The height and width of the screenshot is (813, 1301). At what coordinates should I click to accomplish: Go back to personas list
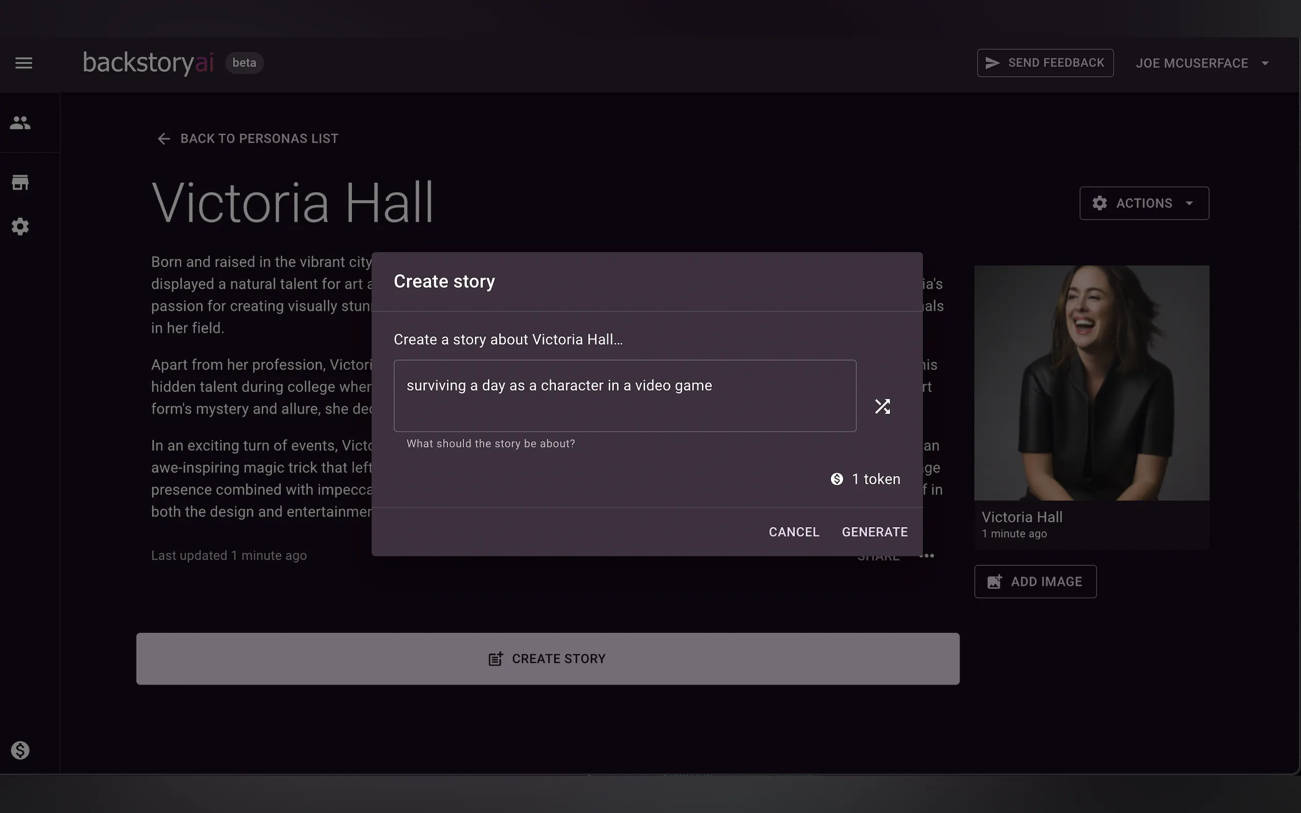pyautogui.click(x=247, y=138)
